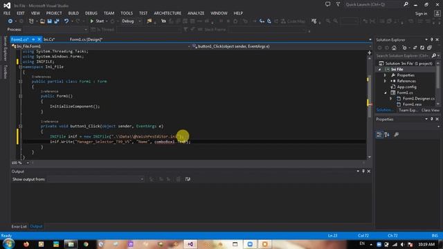Save the current file with the disk icon

50,21
